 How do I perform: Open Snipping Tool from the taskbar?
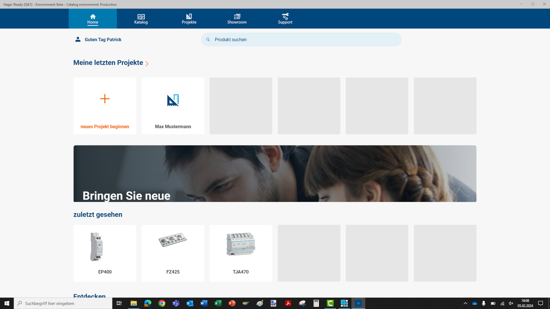coord(302,303)
